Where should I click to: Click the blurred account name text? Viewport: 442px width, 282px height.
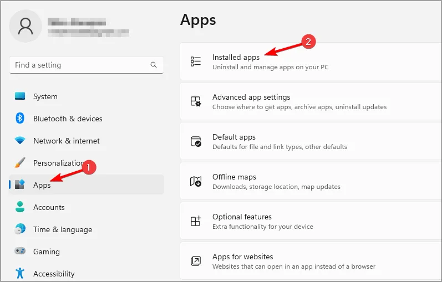pos(77,22)
